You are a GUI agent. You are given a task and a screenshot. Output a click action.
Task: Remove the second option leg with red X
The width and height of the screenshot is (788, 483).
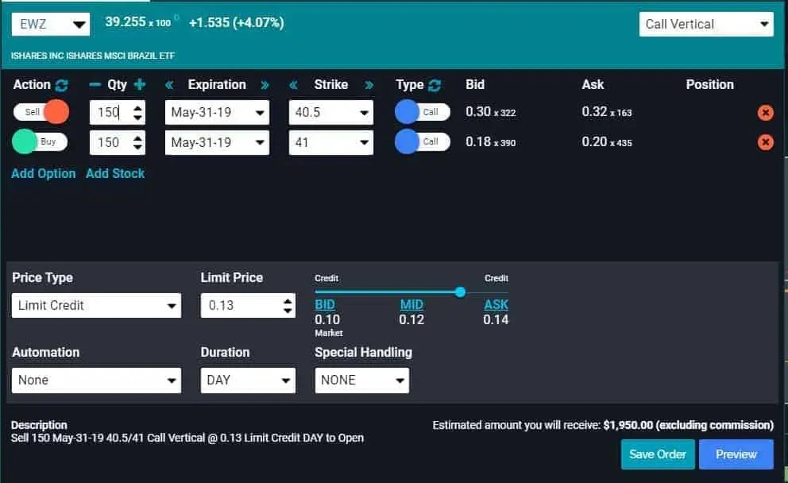765,142
